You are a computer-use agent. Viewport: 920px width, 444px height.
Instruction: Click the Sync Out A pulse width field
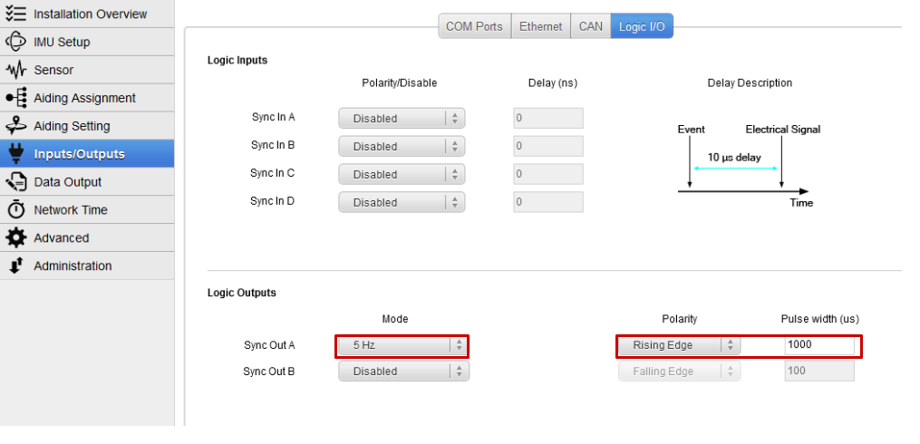coord(819,345)
